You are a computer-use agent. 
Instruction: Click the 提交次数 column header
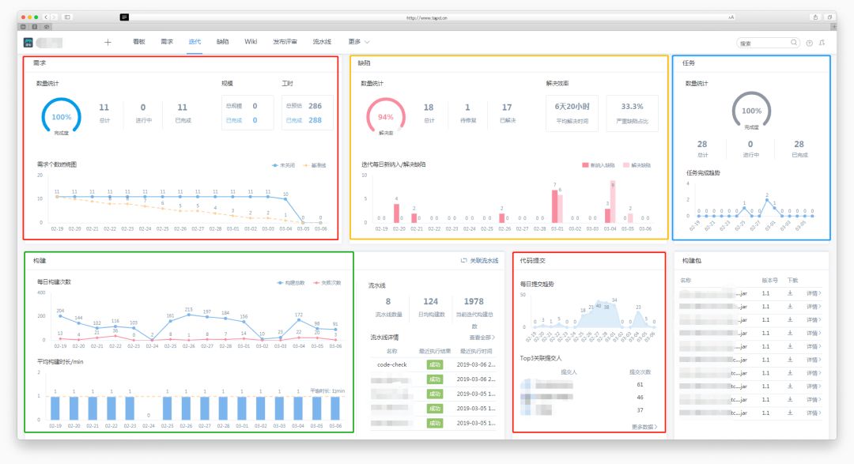[x=640, y=372]
